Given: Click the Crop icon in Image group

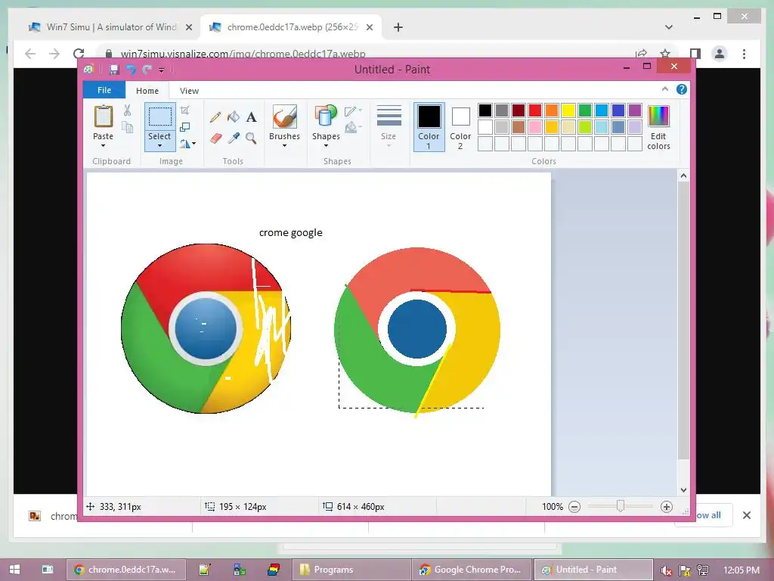Looking at the screenshot, I should pos(185,110).
